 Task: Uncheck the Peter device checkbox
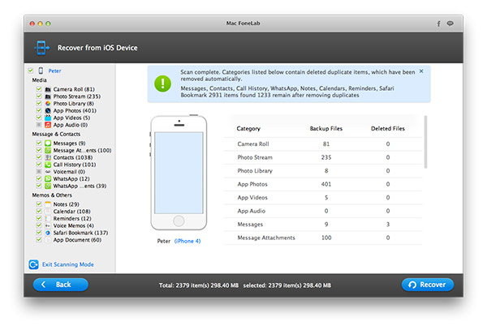tap(30, 71)
